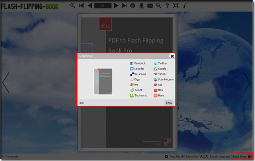Start Auto Flip
The width and height of the screenshot is (255, 161).
point(172,157)
